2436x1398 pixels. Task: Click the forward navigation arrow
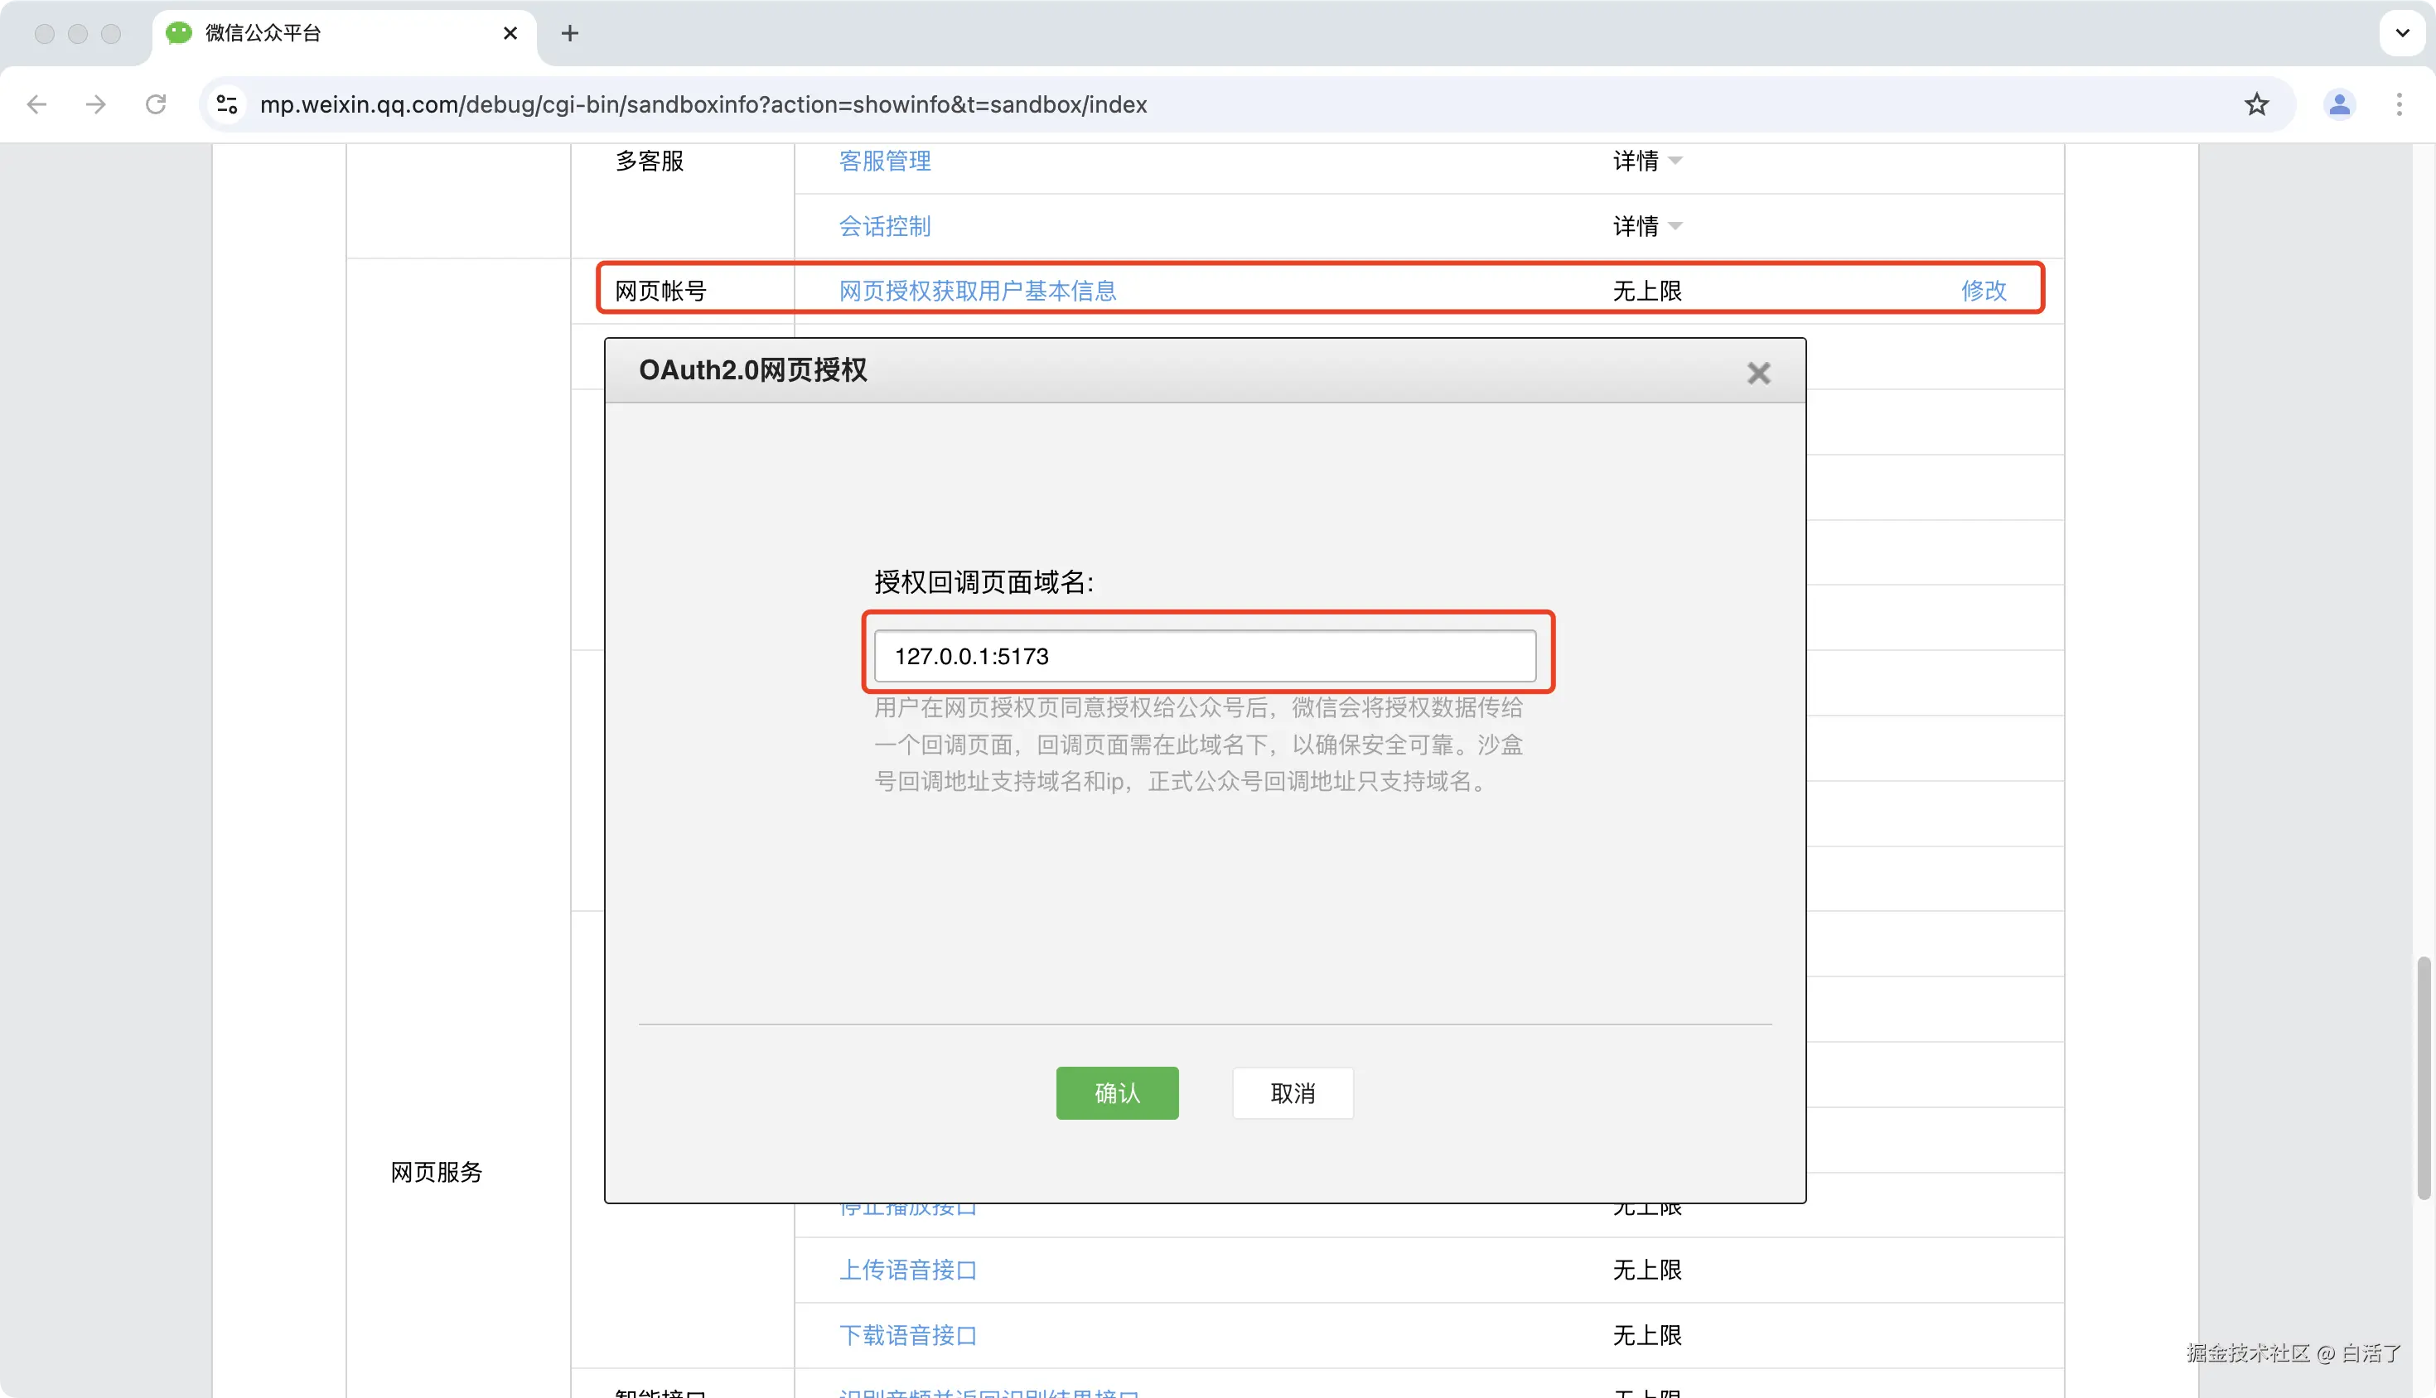pyautogui.click(x=95, y=104)
